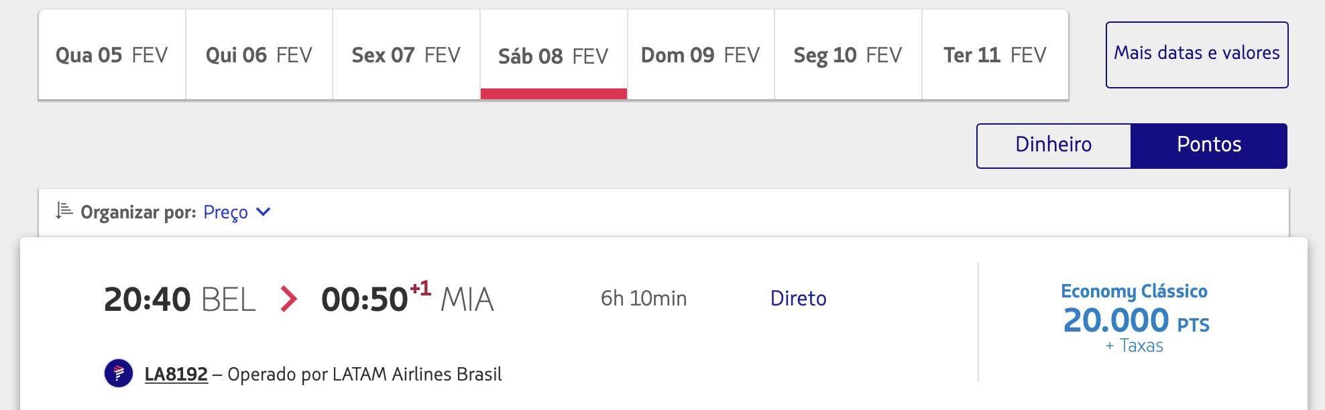Click the sort order icon beside Organizar por

click(x=64, y=211)
